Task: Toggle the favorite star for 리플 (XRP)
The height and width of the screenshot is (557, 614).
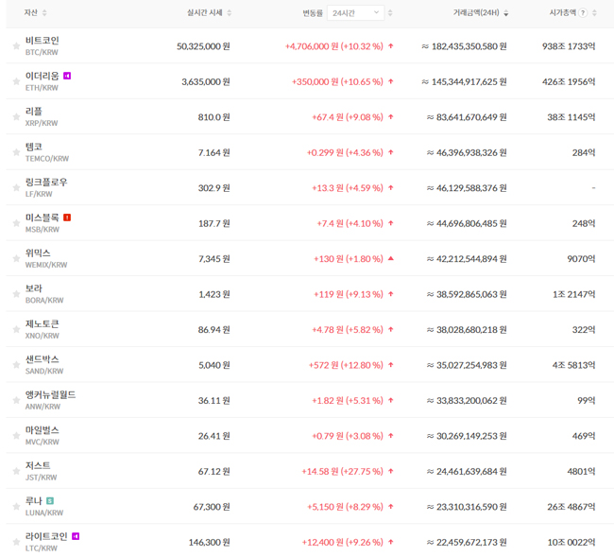Action: point(16,117)
